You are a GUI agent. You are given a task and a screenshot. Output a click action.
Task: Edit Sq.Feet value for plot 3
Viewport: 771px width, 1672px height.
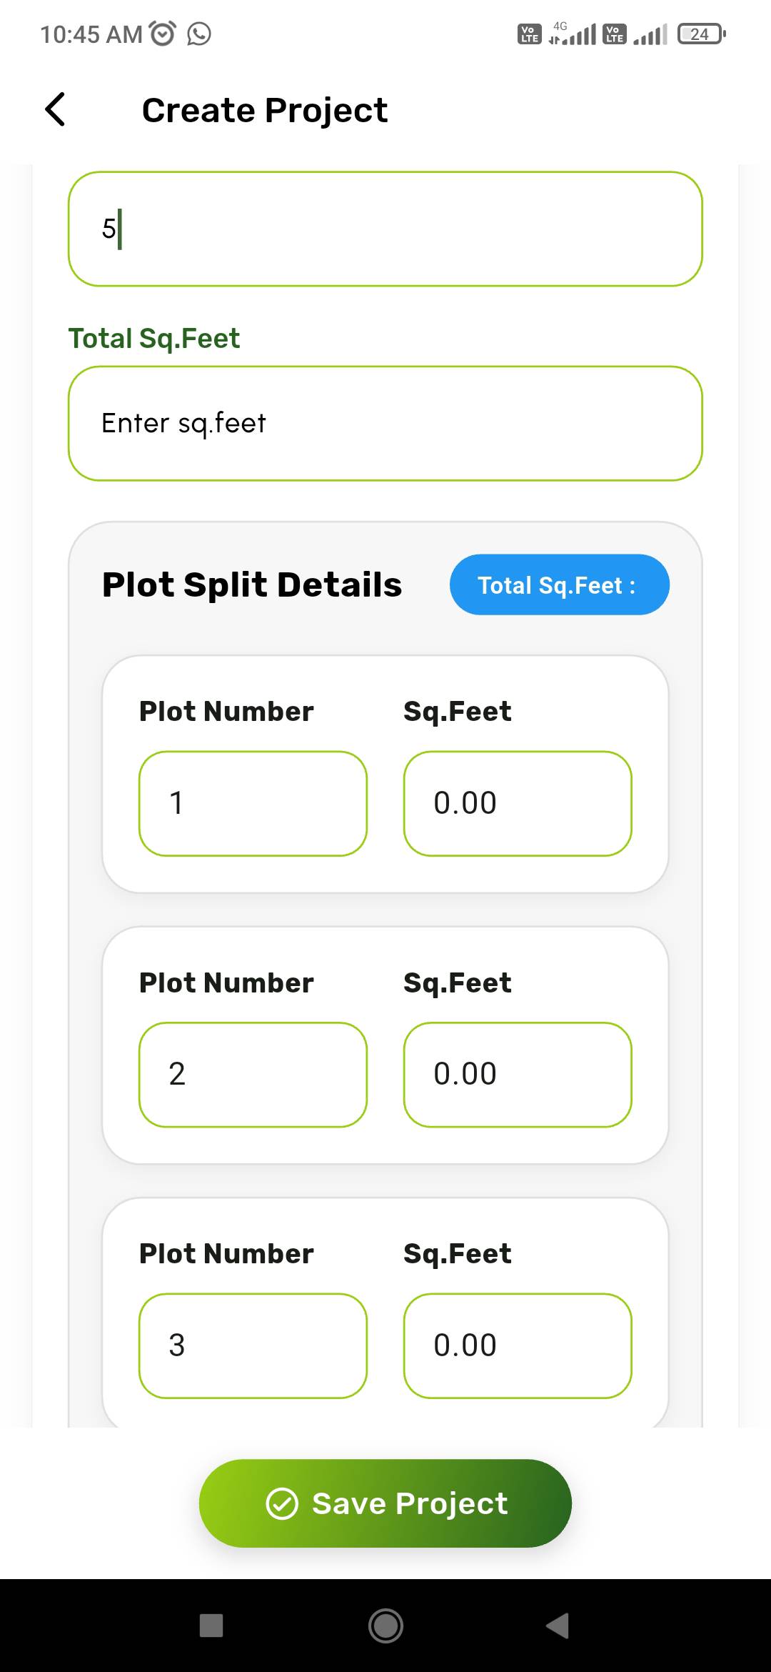(518, 1345)
